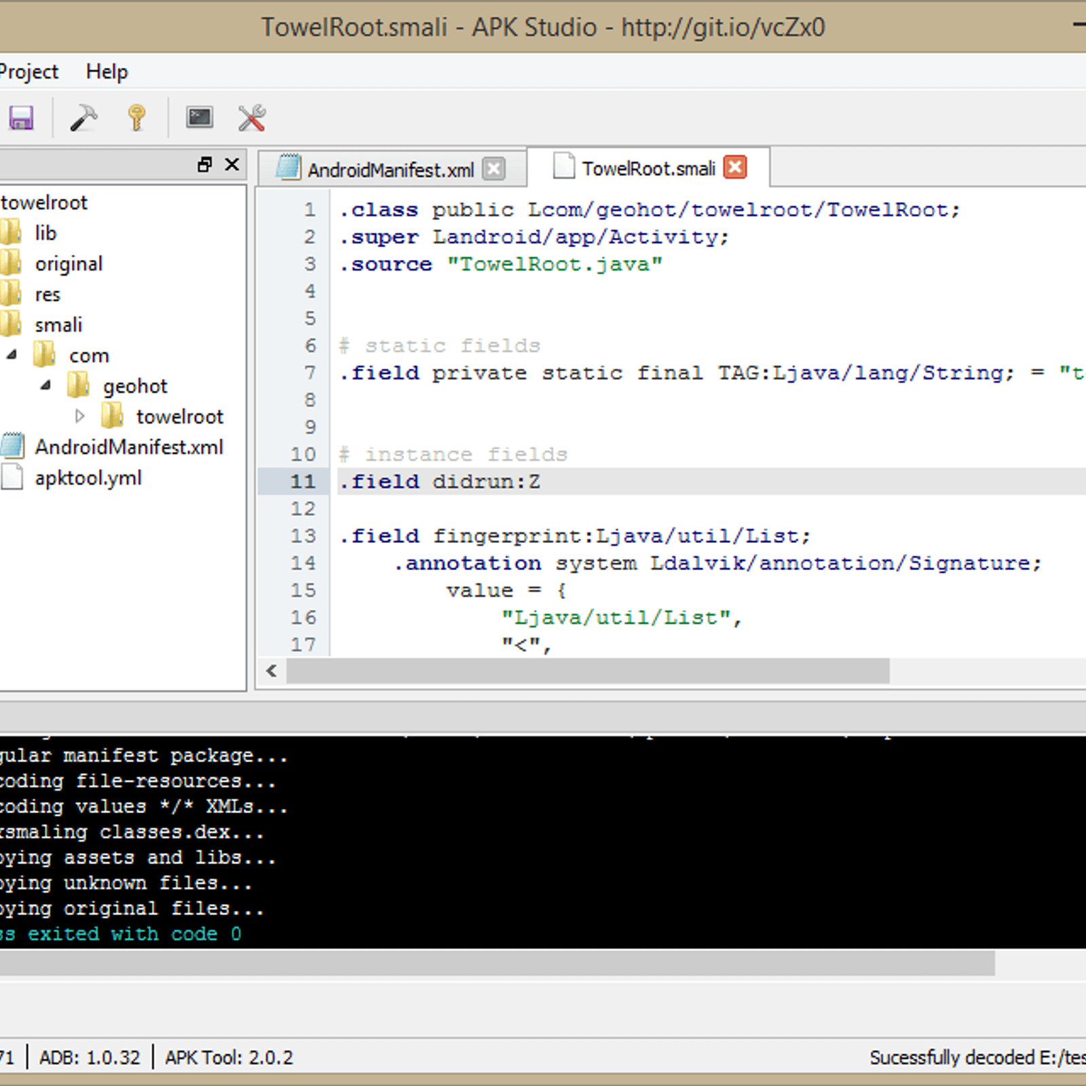Open the console via the terminal icon
This screenshot has height=1086, width=1086.
pos(199,117)
